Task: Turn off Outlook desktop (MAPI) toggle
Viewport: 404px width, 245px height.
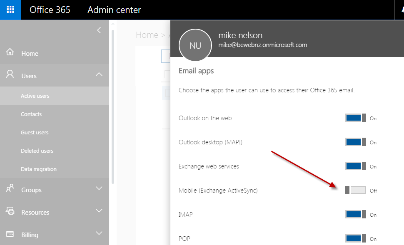Action: coord(356,142)
